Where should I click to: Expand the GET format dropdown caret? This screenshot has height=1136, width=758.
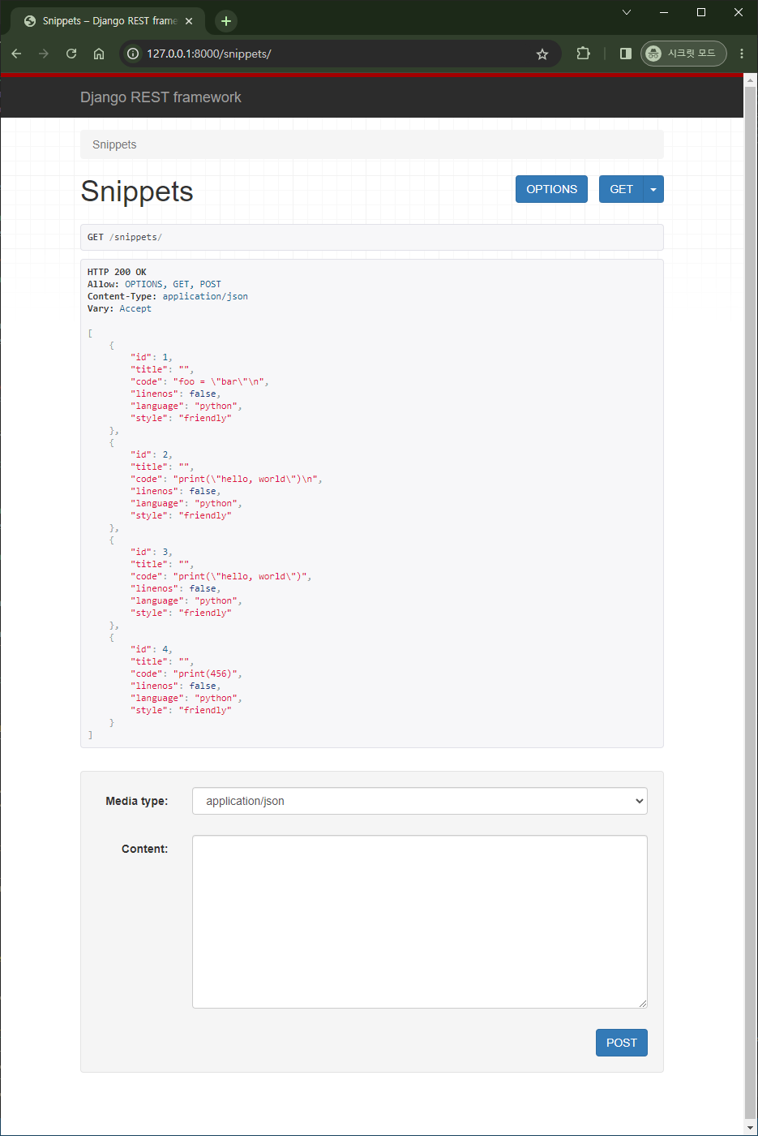[653, 189]
